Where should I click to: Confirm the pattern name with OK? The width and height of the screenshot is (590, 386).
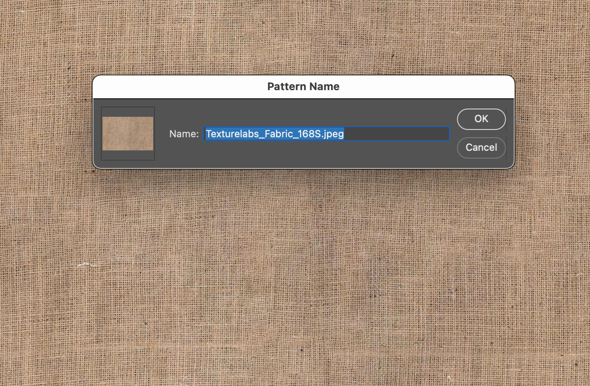481,119
